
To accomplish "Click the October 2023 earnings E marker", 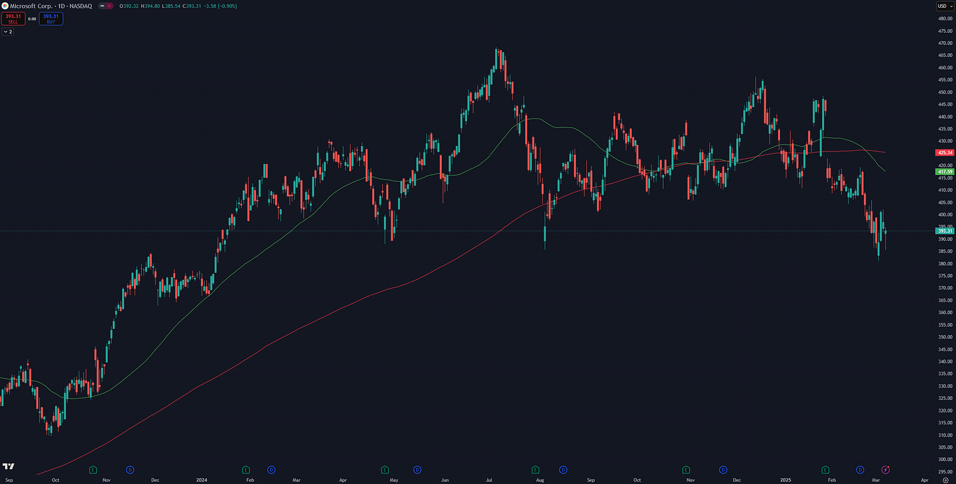I will pyautogui.click(x=93, y=470).
